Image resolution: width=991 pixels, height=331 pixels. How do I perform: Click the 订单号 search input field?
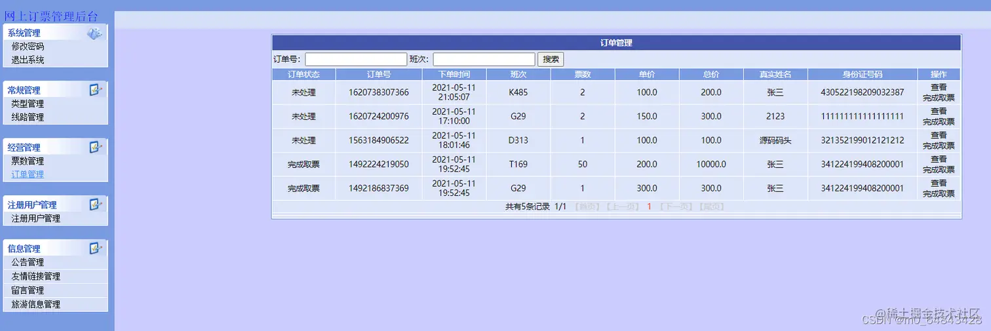[356, 59]
